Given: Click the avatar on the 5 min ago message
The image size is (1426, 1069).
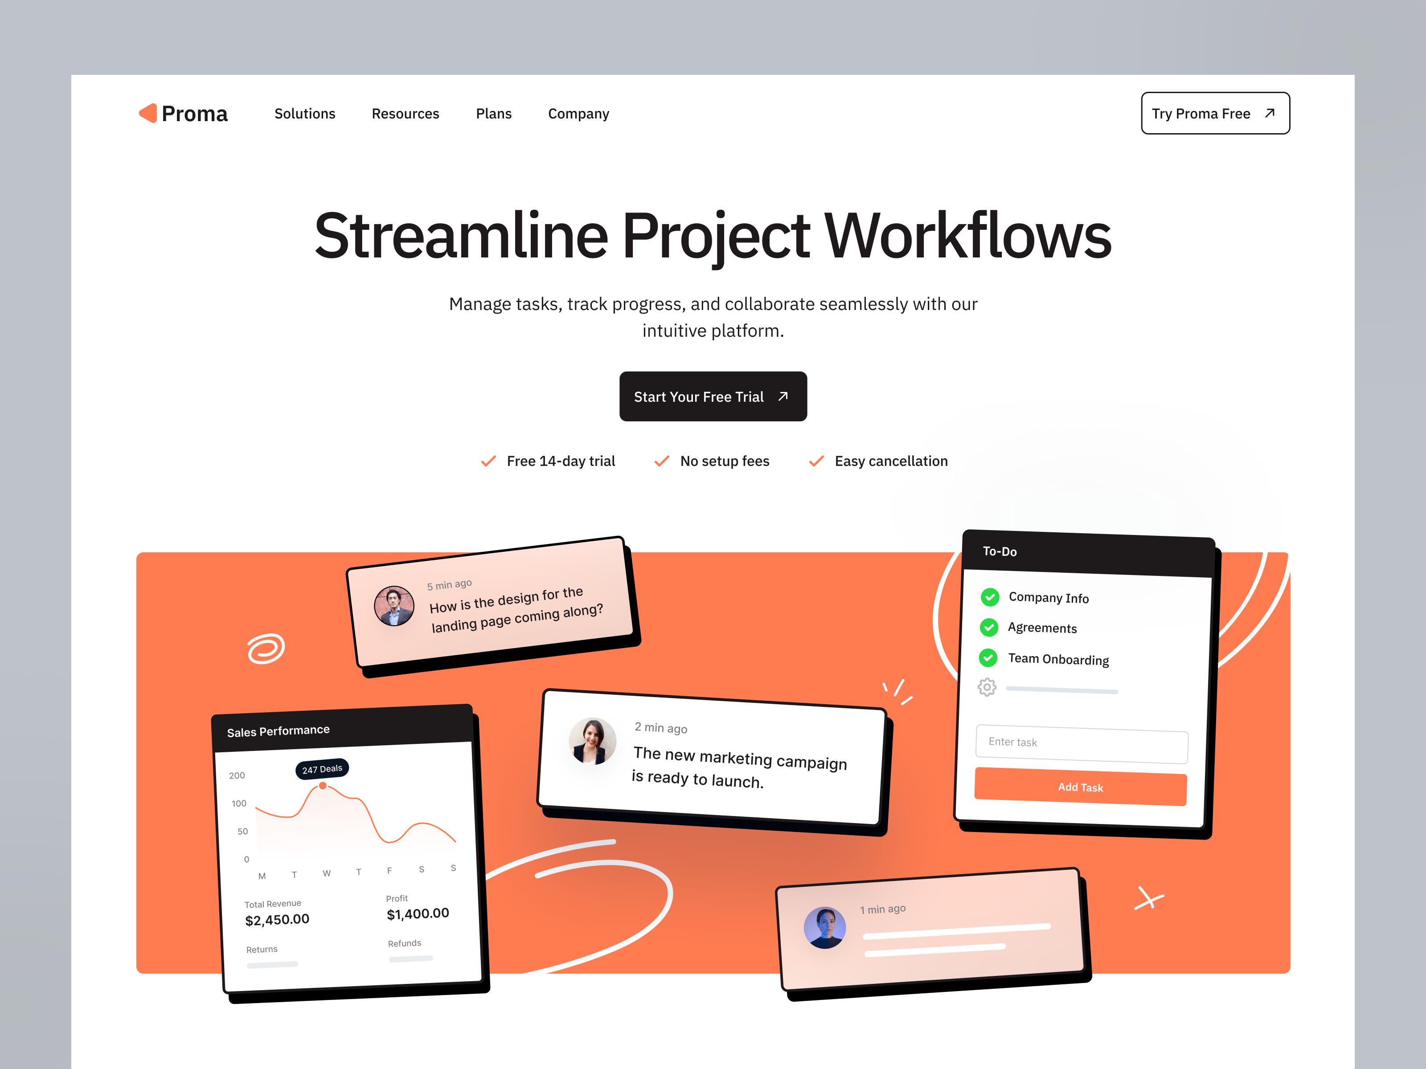Looking at the screenshot, I should (394, 606).
